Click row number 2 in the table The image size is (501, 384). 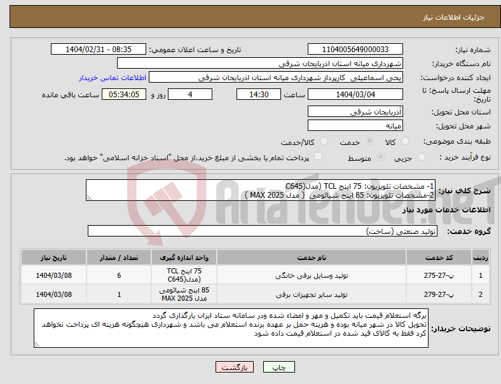pos(481,294)
